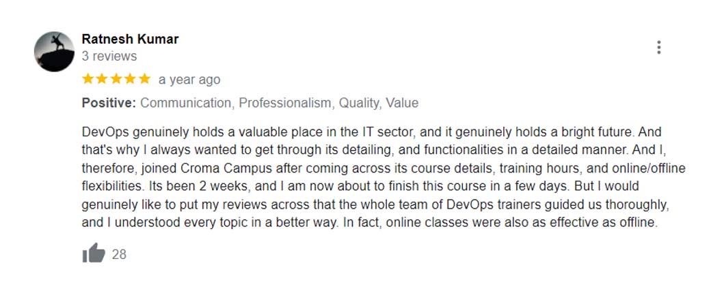
Task: Click the fifth yellow rating star
Action: coord(144,79)
